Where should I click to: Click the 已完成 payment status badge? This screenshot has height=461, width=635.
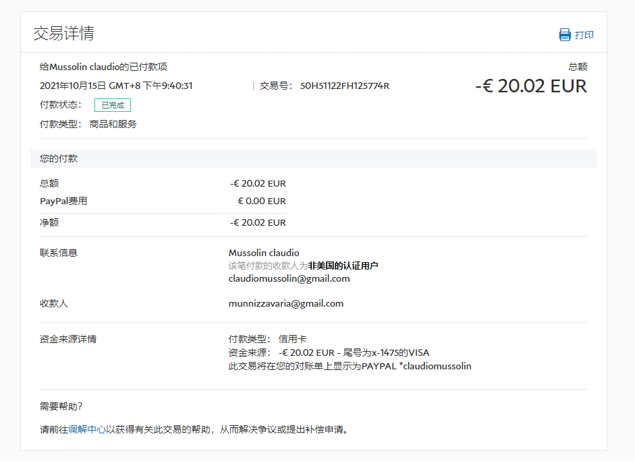coord(112,105)
